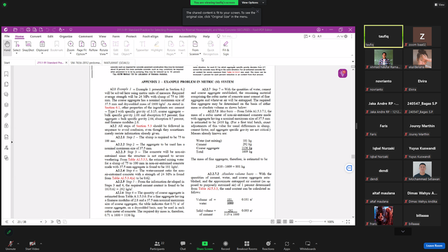Open the Clipboard tool
448x252 pixels.
(x=42, y=47)
